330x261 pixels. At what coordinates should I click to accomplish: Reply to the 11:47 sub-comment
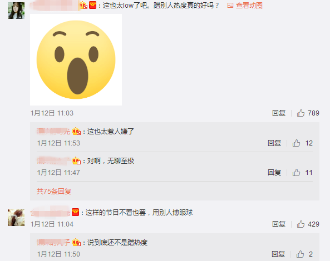(274, 172)
